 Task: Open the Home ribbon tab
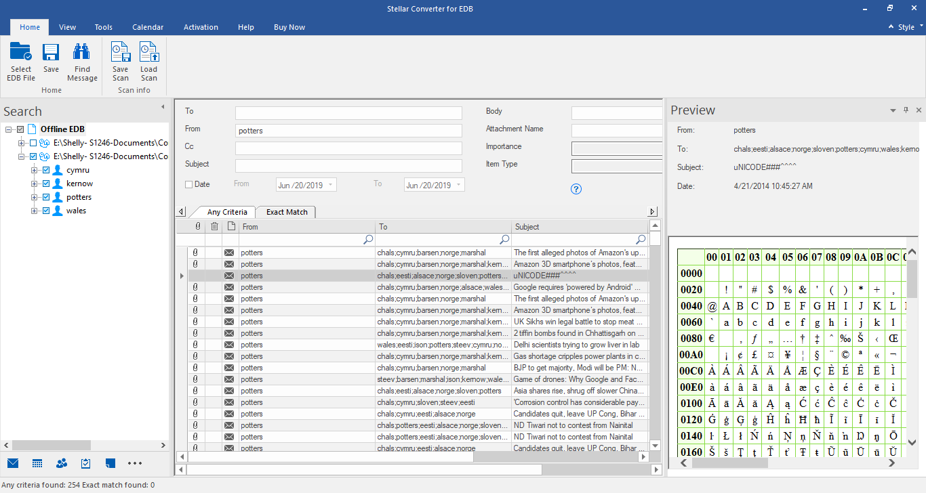(30, 27)
